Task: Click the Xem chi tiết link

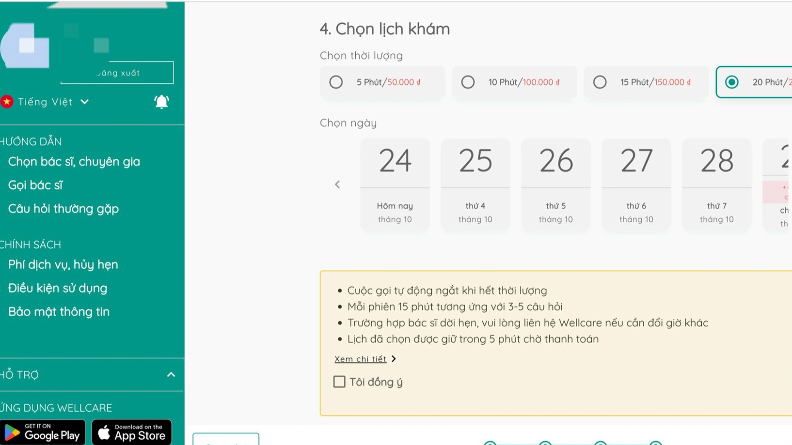Action: pyautogui.click(x=360, y=359)
